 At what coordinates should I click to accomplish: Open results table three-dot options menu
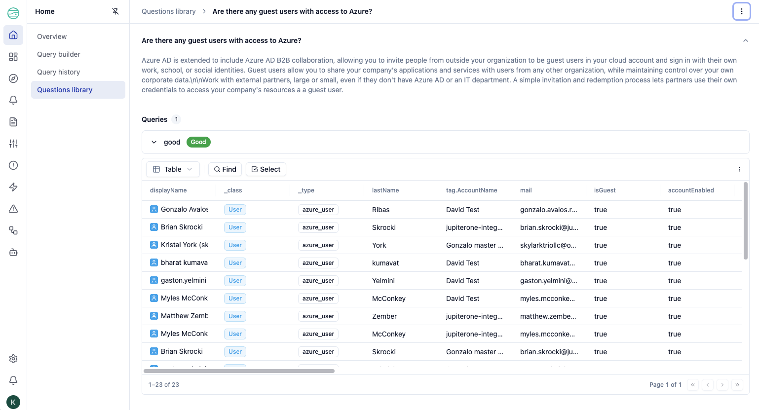739,169
